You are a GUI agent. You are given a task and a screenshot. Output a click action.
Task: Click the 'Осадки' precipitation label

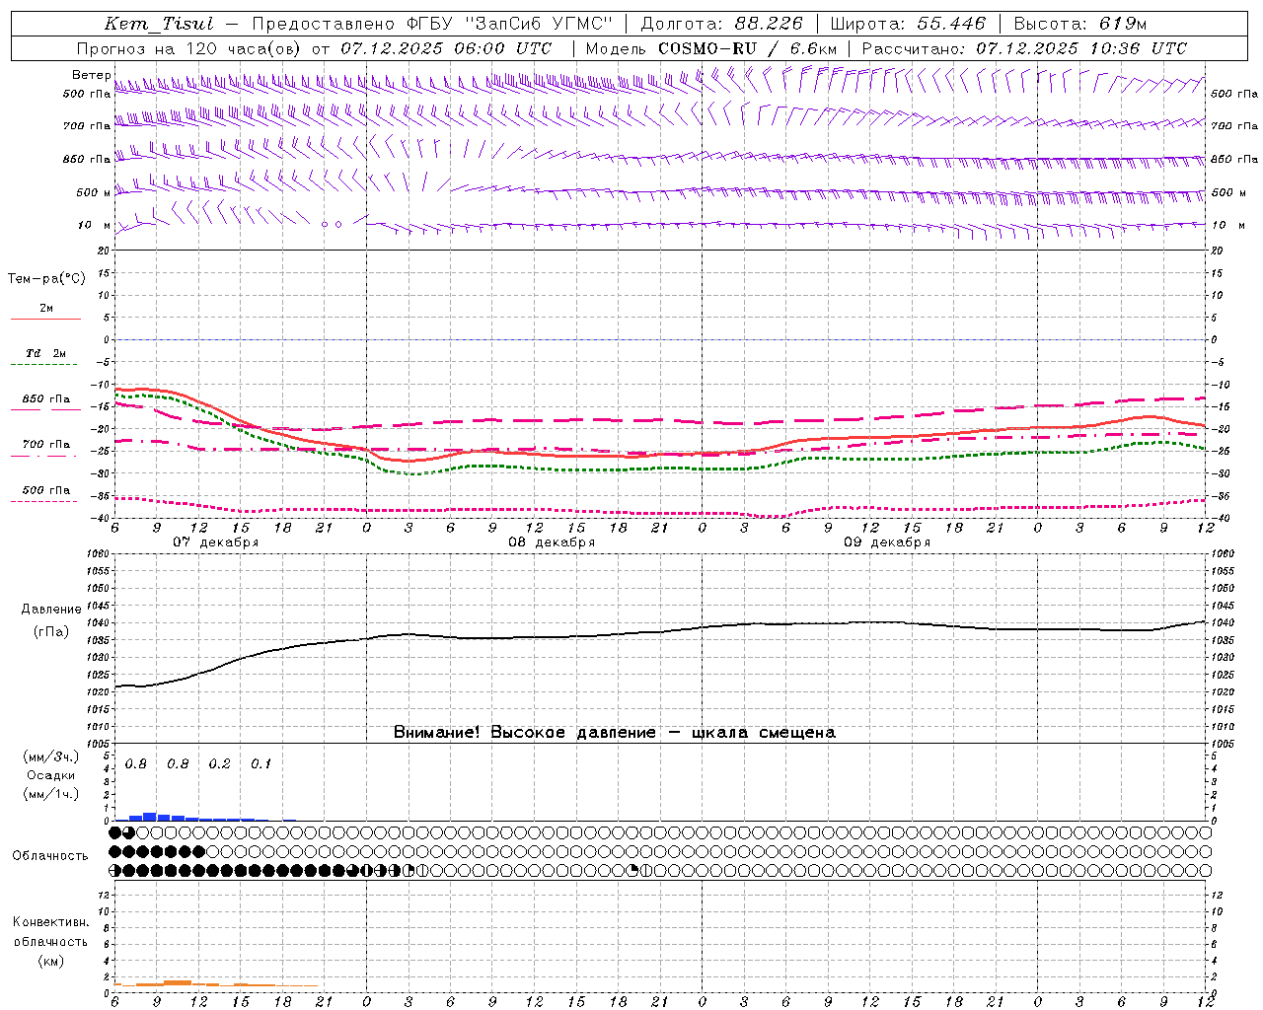point(51,775)
